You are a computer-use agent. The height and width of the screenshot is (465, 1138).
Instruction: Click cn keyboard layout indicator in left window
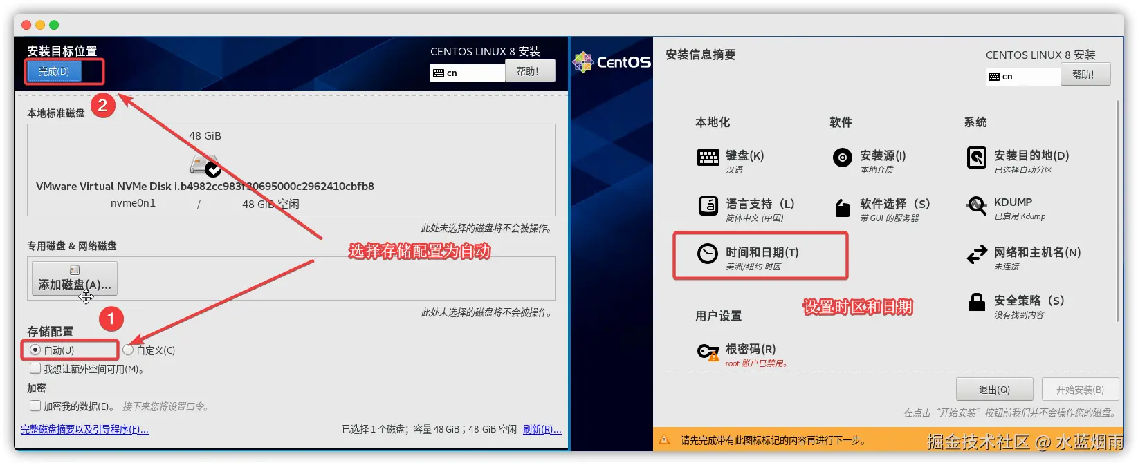coord(468,73)
